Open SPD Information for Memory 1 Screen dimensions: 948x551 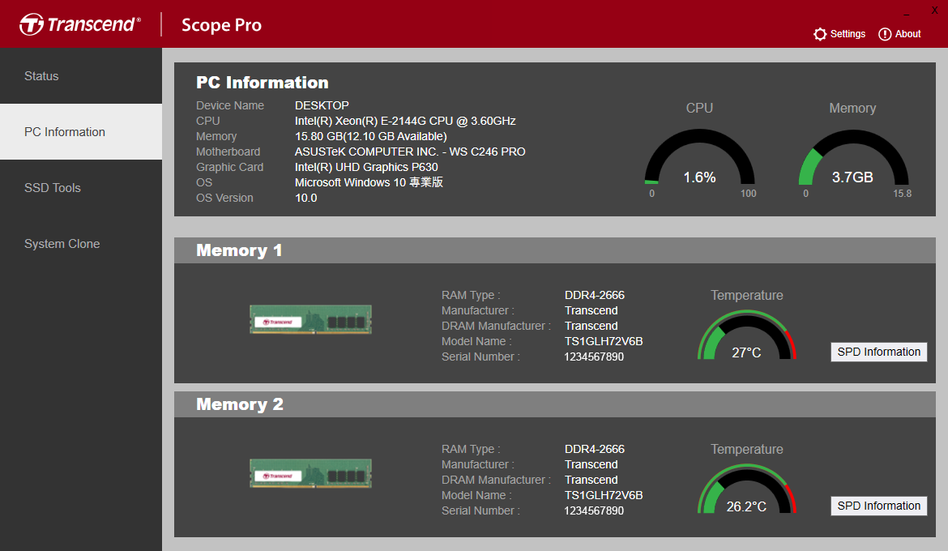pyautogui.click(x=878, y=352)
